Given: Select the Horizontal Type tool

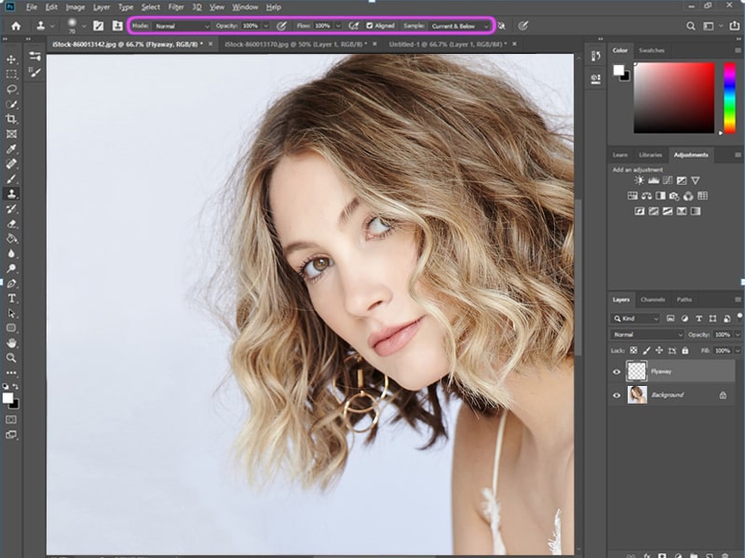Looking at the screenshot, I should [11, 299].
